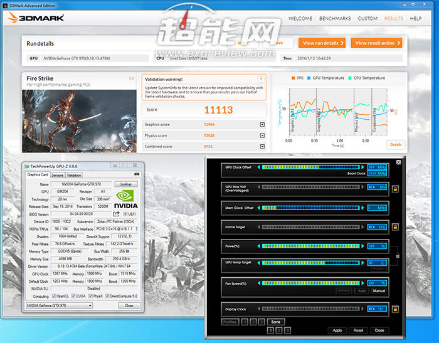The image size is (439, 343).
Task: Open the WELCOME tab in 3DMark
Action: [300, 18]
